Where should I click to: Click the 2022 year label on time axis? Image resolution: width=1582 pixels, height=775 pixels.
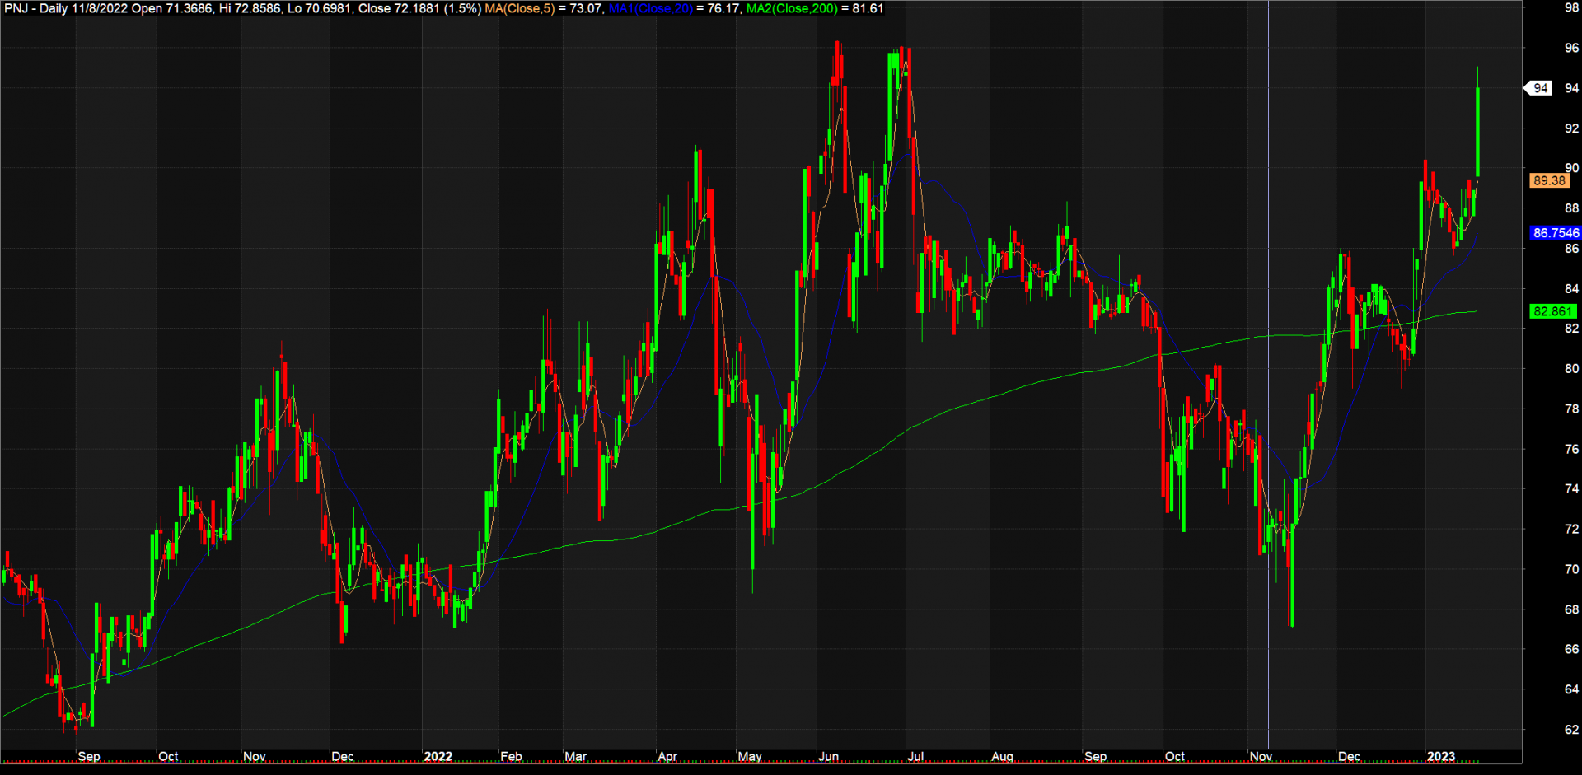pyautogui.click(x=438, y=756)
